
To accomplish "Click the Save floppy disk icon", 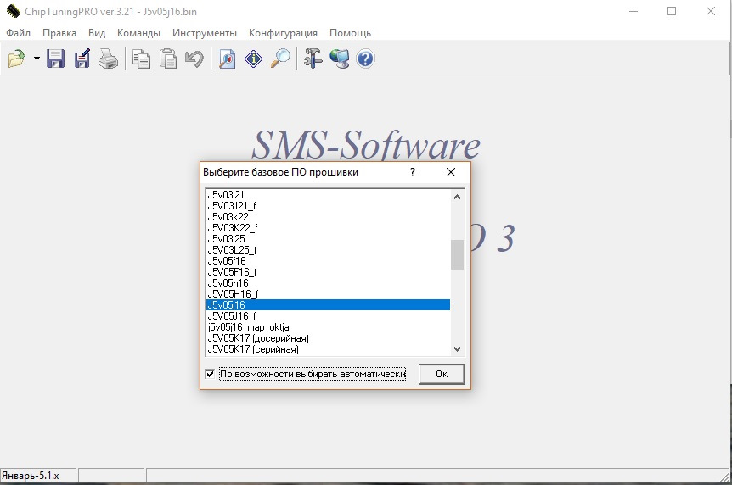I will pyautogui.click(x=55, y=59).
